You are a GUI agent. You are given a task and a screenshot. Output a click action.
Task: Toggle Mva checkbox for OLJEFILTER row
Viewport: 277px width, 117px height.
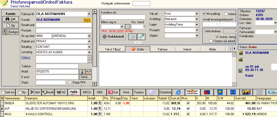click(188, 103)
